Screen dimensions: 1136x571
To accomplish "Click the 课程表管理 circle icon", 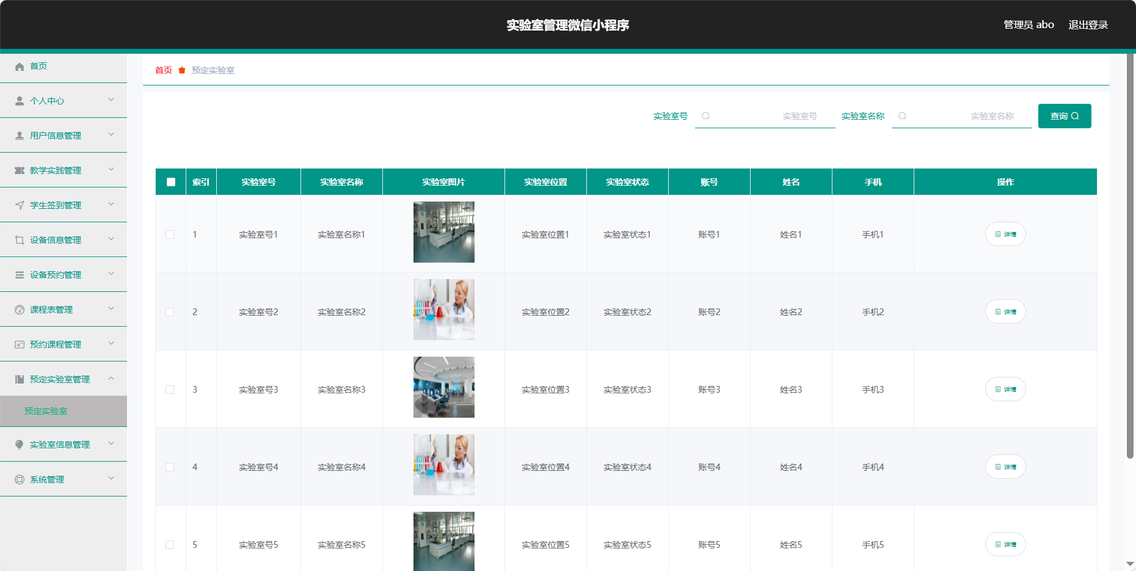I will pos(20,310).
